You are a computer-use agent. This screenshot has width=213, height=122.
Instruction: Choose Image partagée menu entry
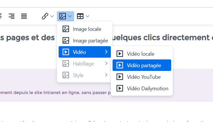coord(90,41)
